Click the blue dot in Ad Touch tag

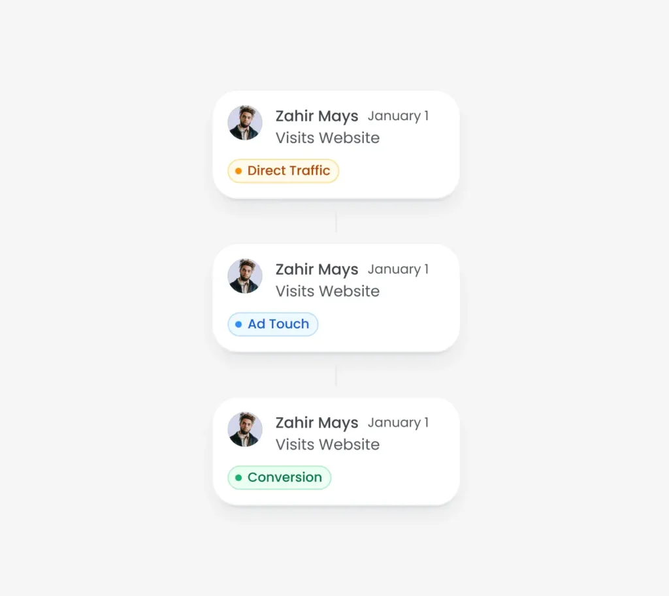pyautogui.click(x=238, y=324)
